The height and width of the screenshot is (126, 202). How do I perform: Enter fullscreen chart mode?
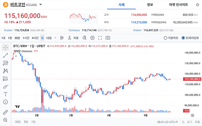point(100,38)
